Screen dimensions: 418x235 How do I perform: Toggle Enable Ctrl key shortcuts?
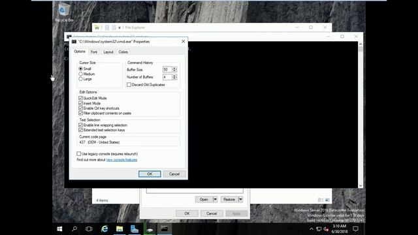[x=80, y=108]
